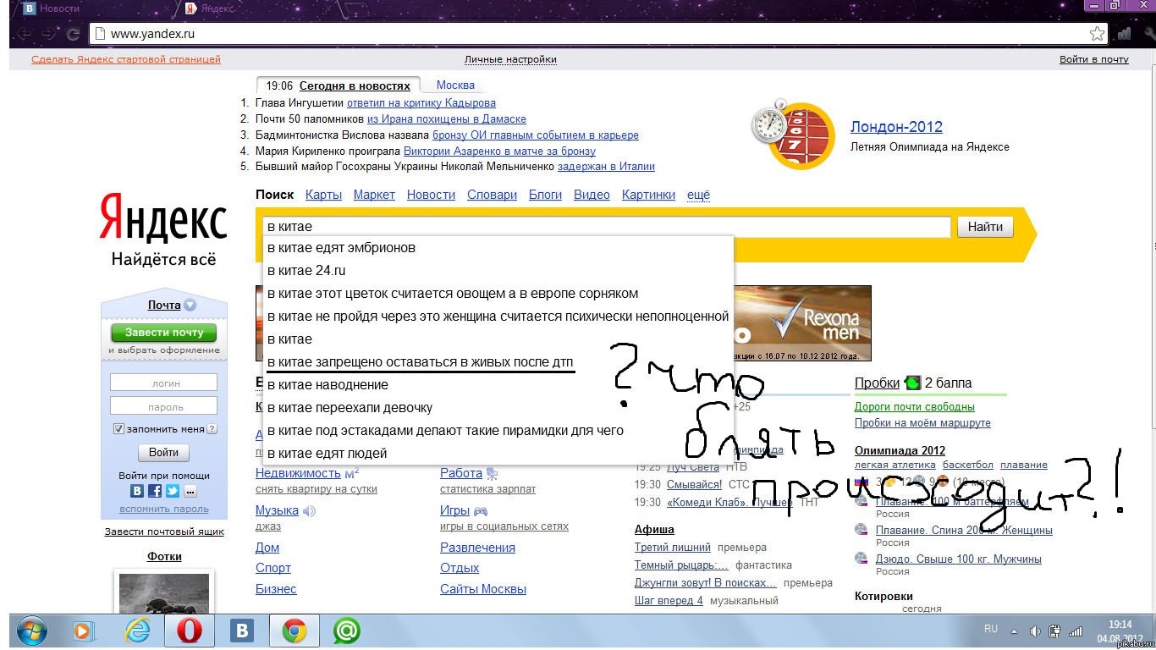1156x650 pixels.
Task: Expand the Почта dropdown arrow
Action: click(190, 306)
